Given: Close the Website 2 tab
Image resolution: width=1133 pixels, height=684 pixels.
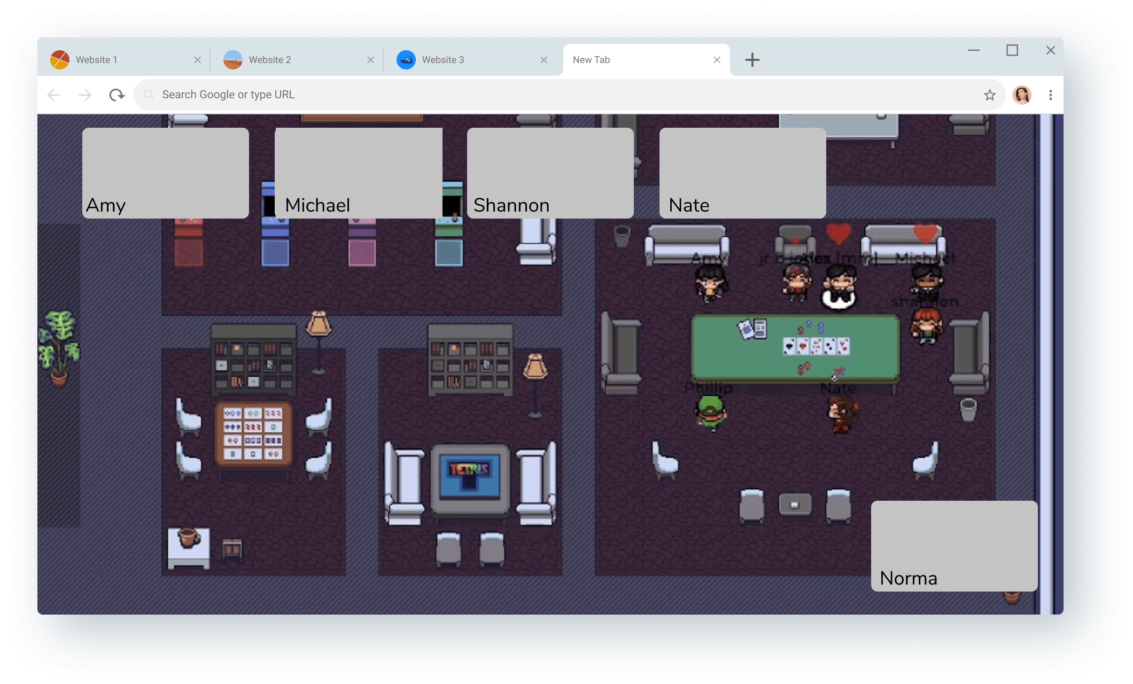Looking at the screenshot, I should point(370,60).
